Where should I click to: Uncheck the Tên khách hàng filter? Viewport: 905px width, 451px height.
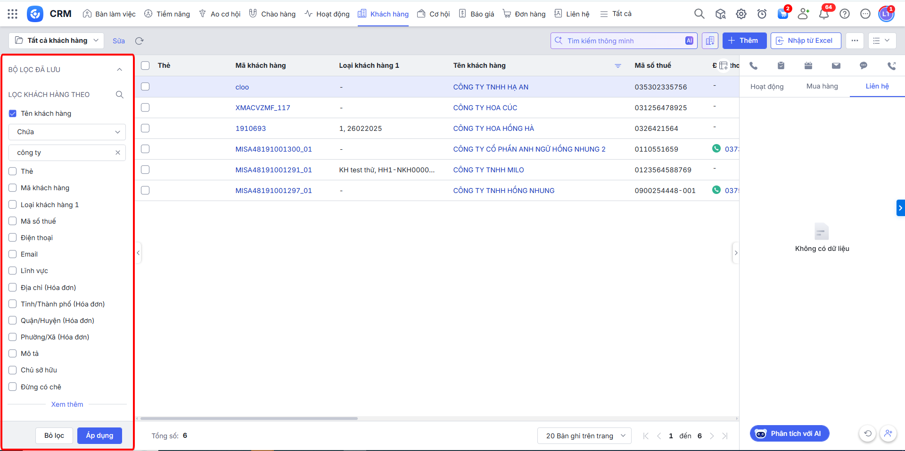[13, 113]
